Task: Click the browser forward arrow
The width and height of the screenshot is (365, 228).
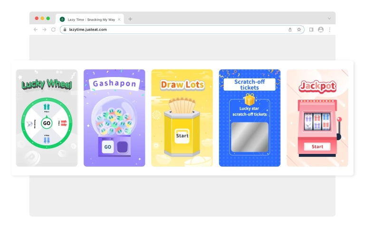Action: pos(44,29)
